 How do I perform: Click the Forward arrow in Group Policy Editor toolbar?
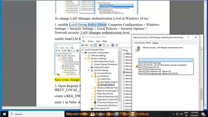click(86, 45)
